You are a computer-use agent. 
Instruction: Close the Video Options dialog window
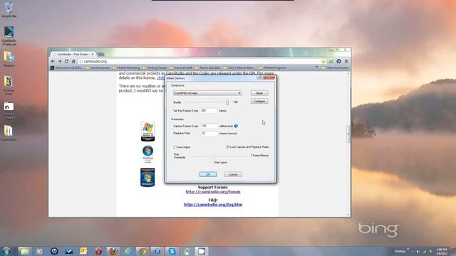pyautogui.click(x=269, y=78)
